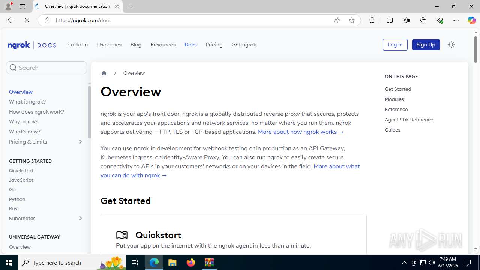Open Blog in navbar

click(x=136, y=45)
